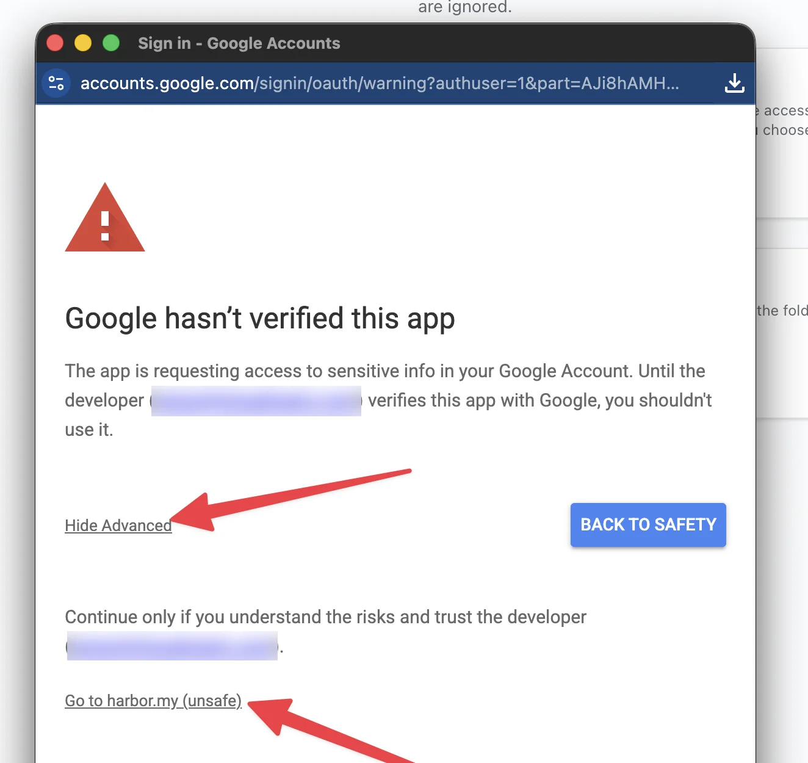Click 'the fold' text in background page

(x=782, y=311)
